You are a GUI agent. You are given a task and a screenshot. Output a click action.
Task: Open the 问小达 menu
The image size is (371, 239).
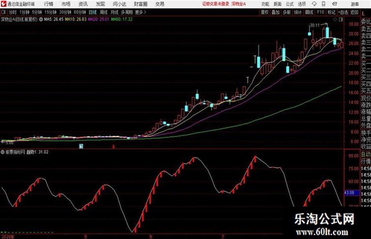pos(119,4)
